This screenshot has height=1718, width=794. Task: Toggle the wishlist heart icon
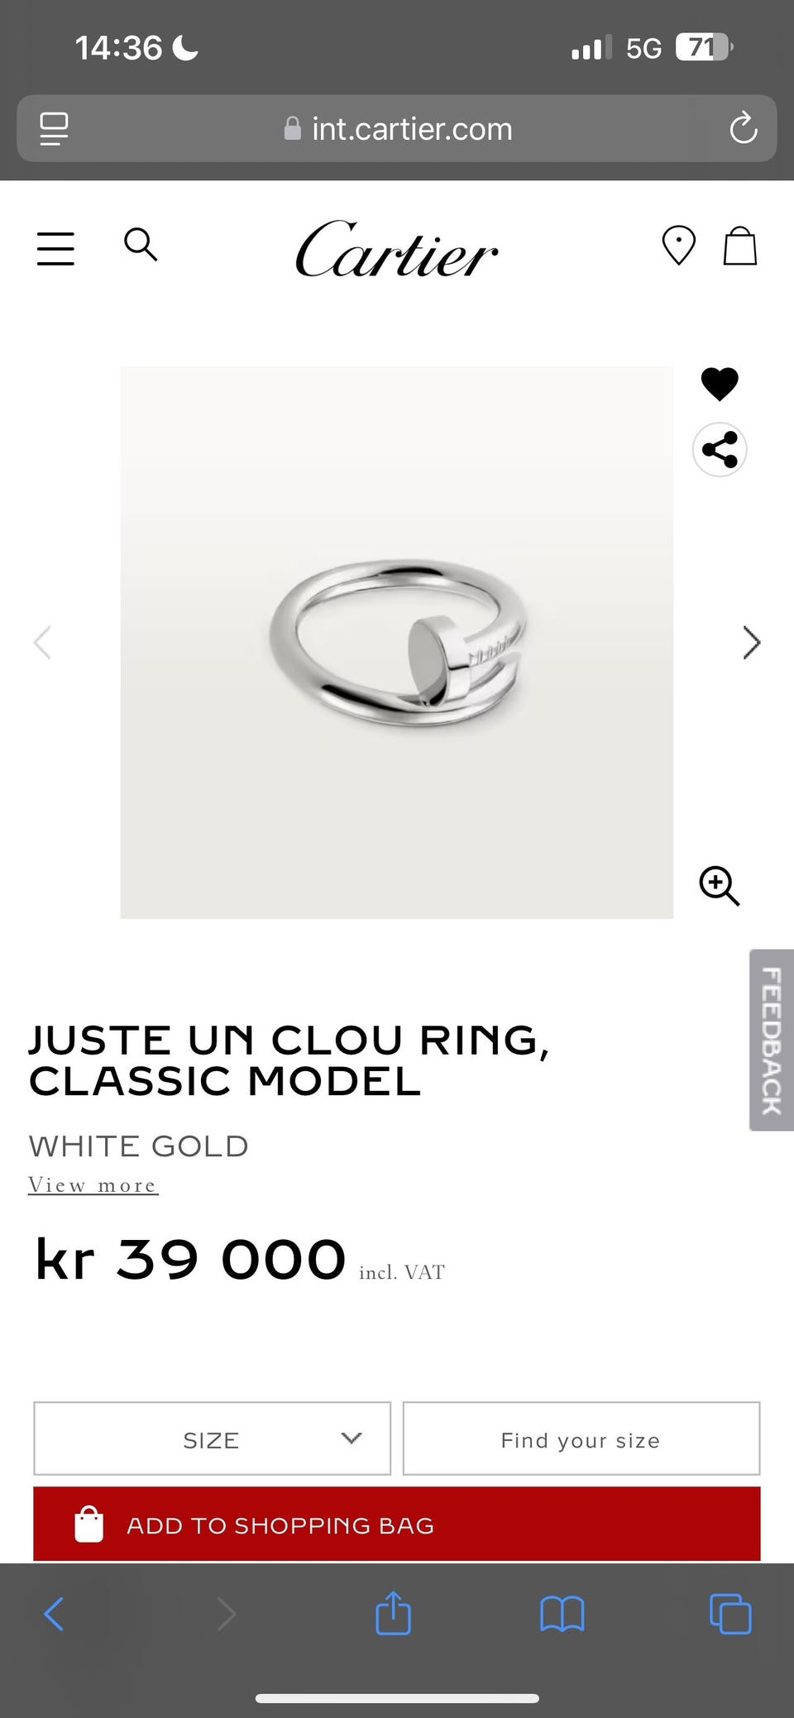coord(720,384)
